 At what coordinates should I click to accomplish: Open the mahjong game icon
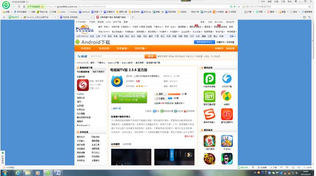pyautogui.click(x=209, y=141)
